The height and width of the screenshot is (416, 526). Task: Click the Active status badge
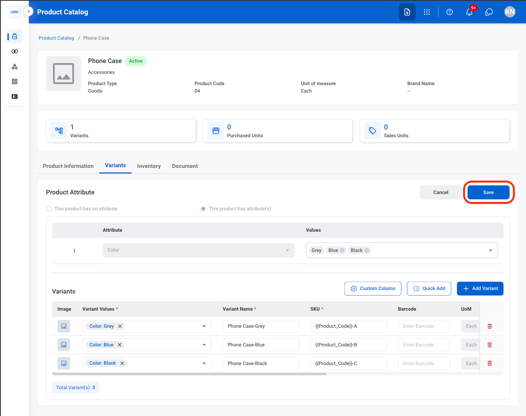coord(136,61)
